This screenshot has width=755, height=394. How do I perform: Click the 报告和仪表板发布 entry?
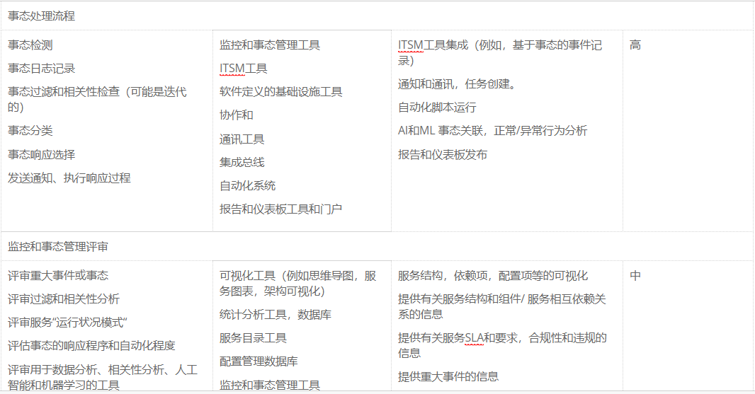[442, 155]
